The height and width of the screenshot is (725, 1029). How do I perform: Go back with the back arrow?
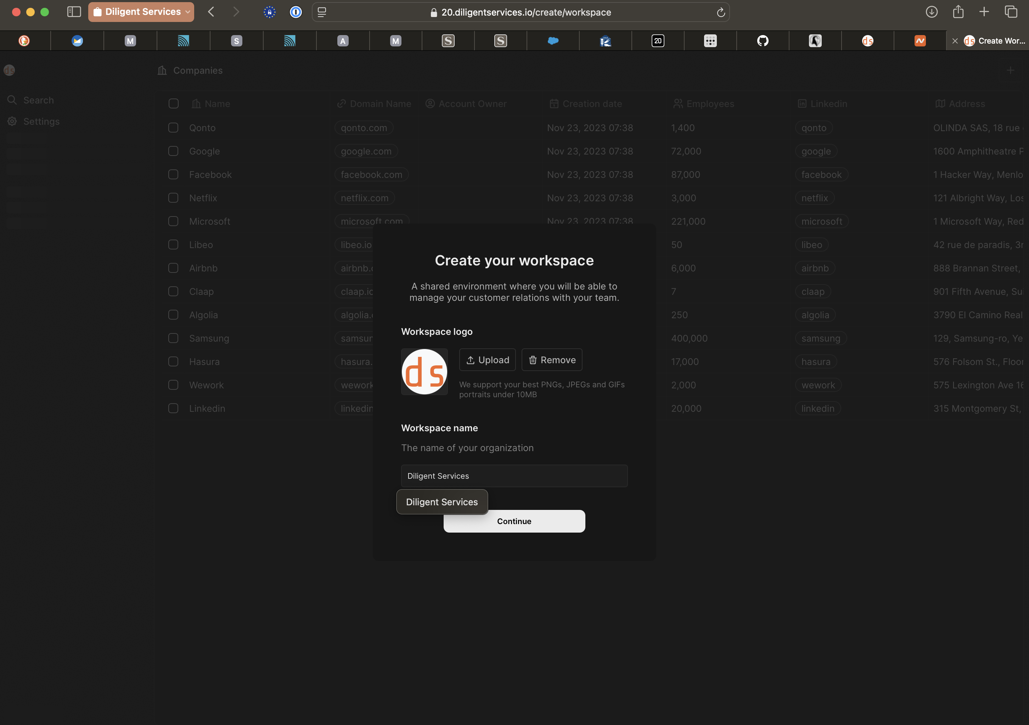point(211,12)
